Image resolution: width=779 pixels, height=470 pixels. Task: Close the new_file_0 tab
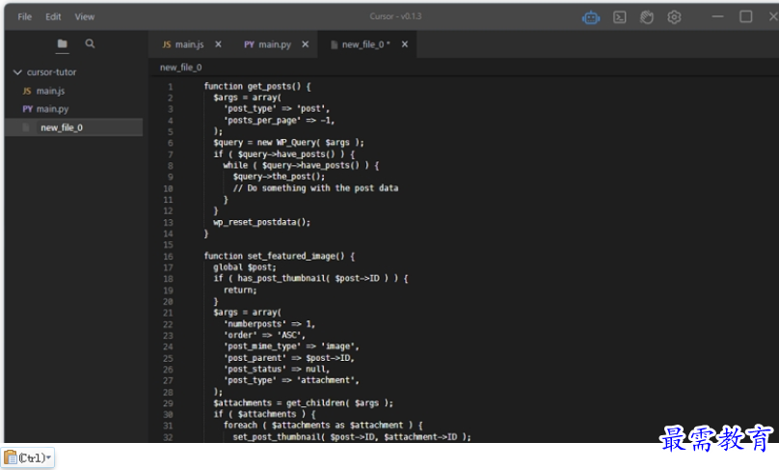(x=405, y=44)
